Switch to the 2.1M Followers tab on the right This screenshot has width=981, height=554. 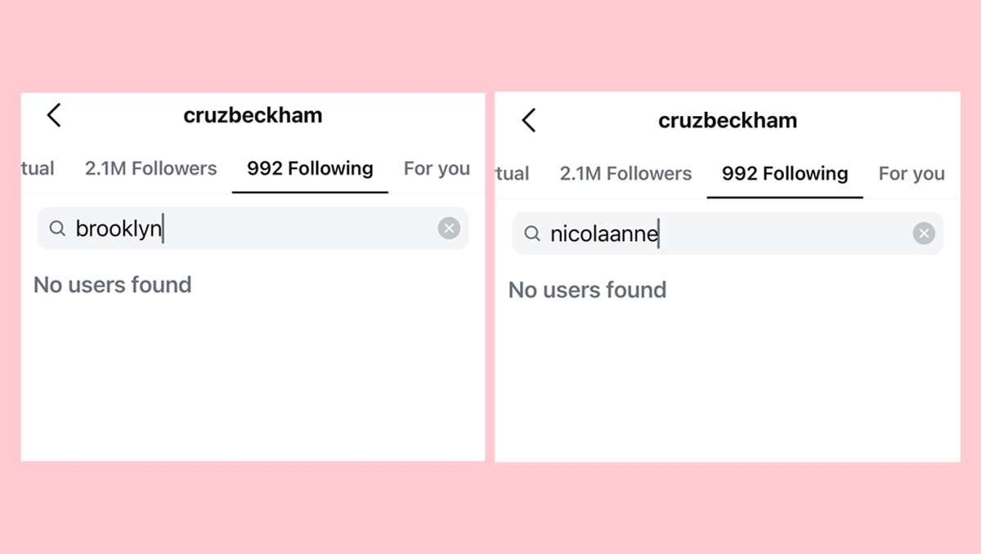[625, 173]
